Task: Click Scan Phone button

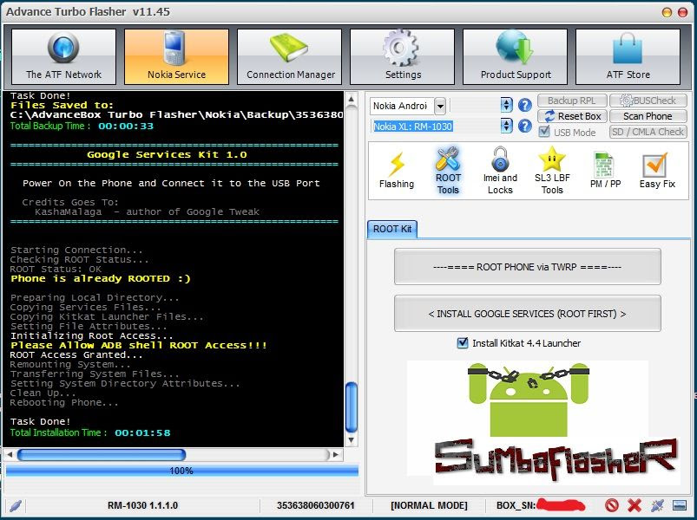Action: pyautogui.click(x=648, y=116)
